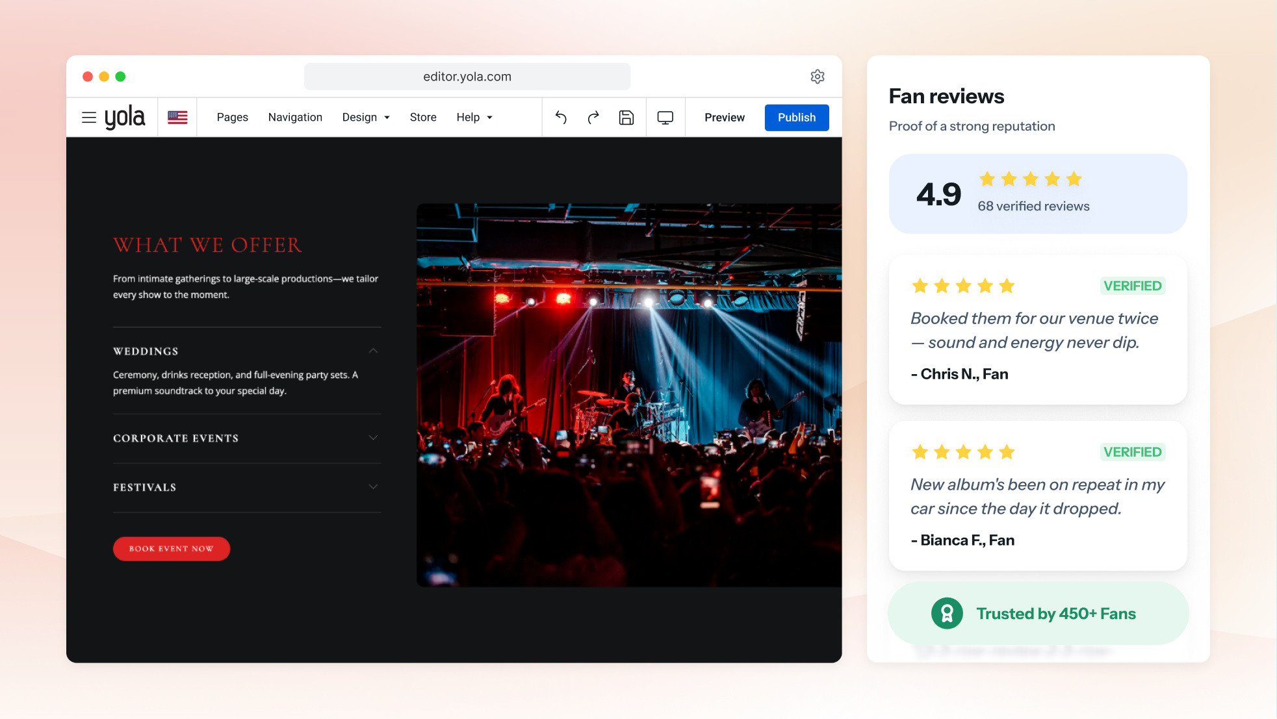Viewport: 1277px width, 719px height.
Task: Select the US flag language icon
Action: click(x=177, y=118)
